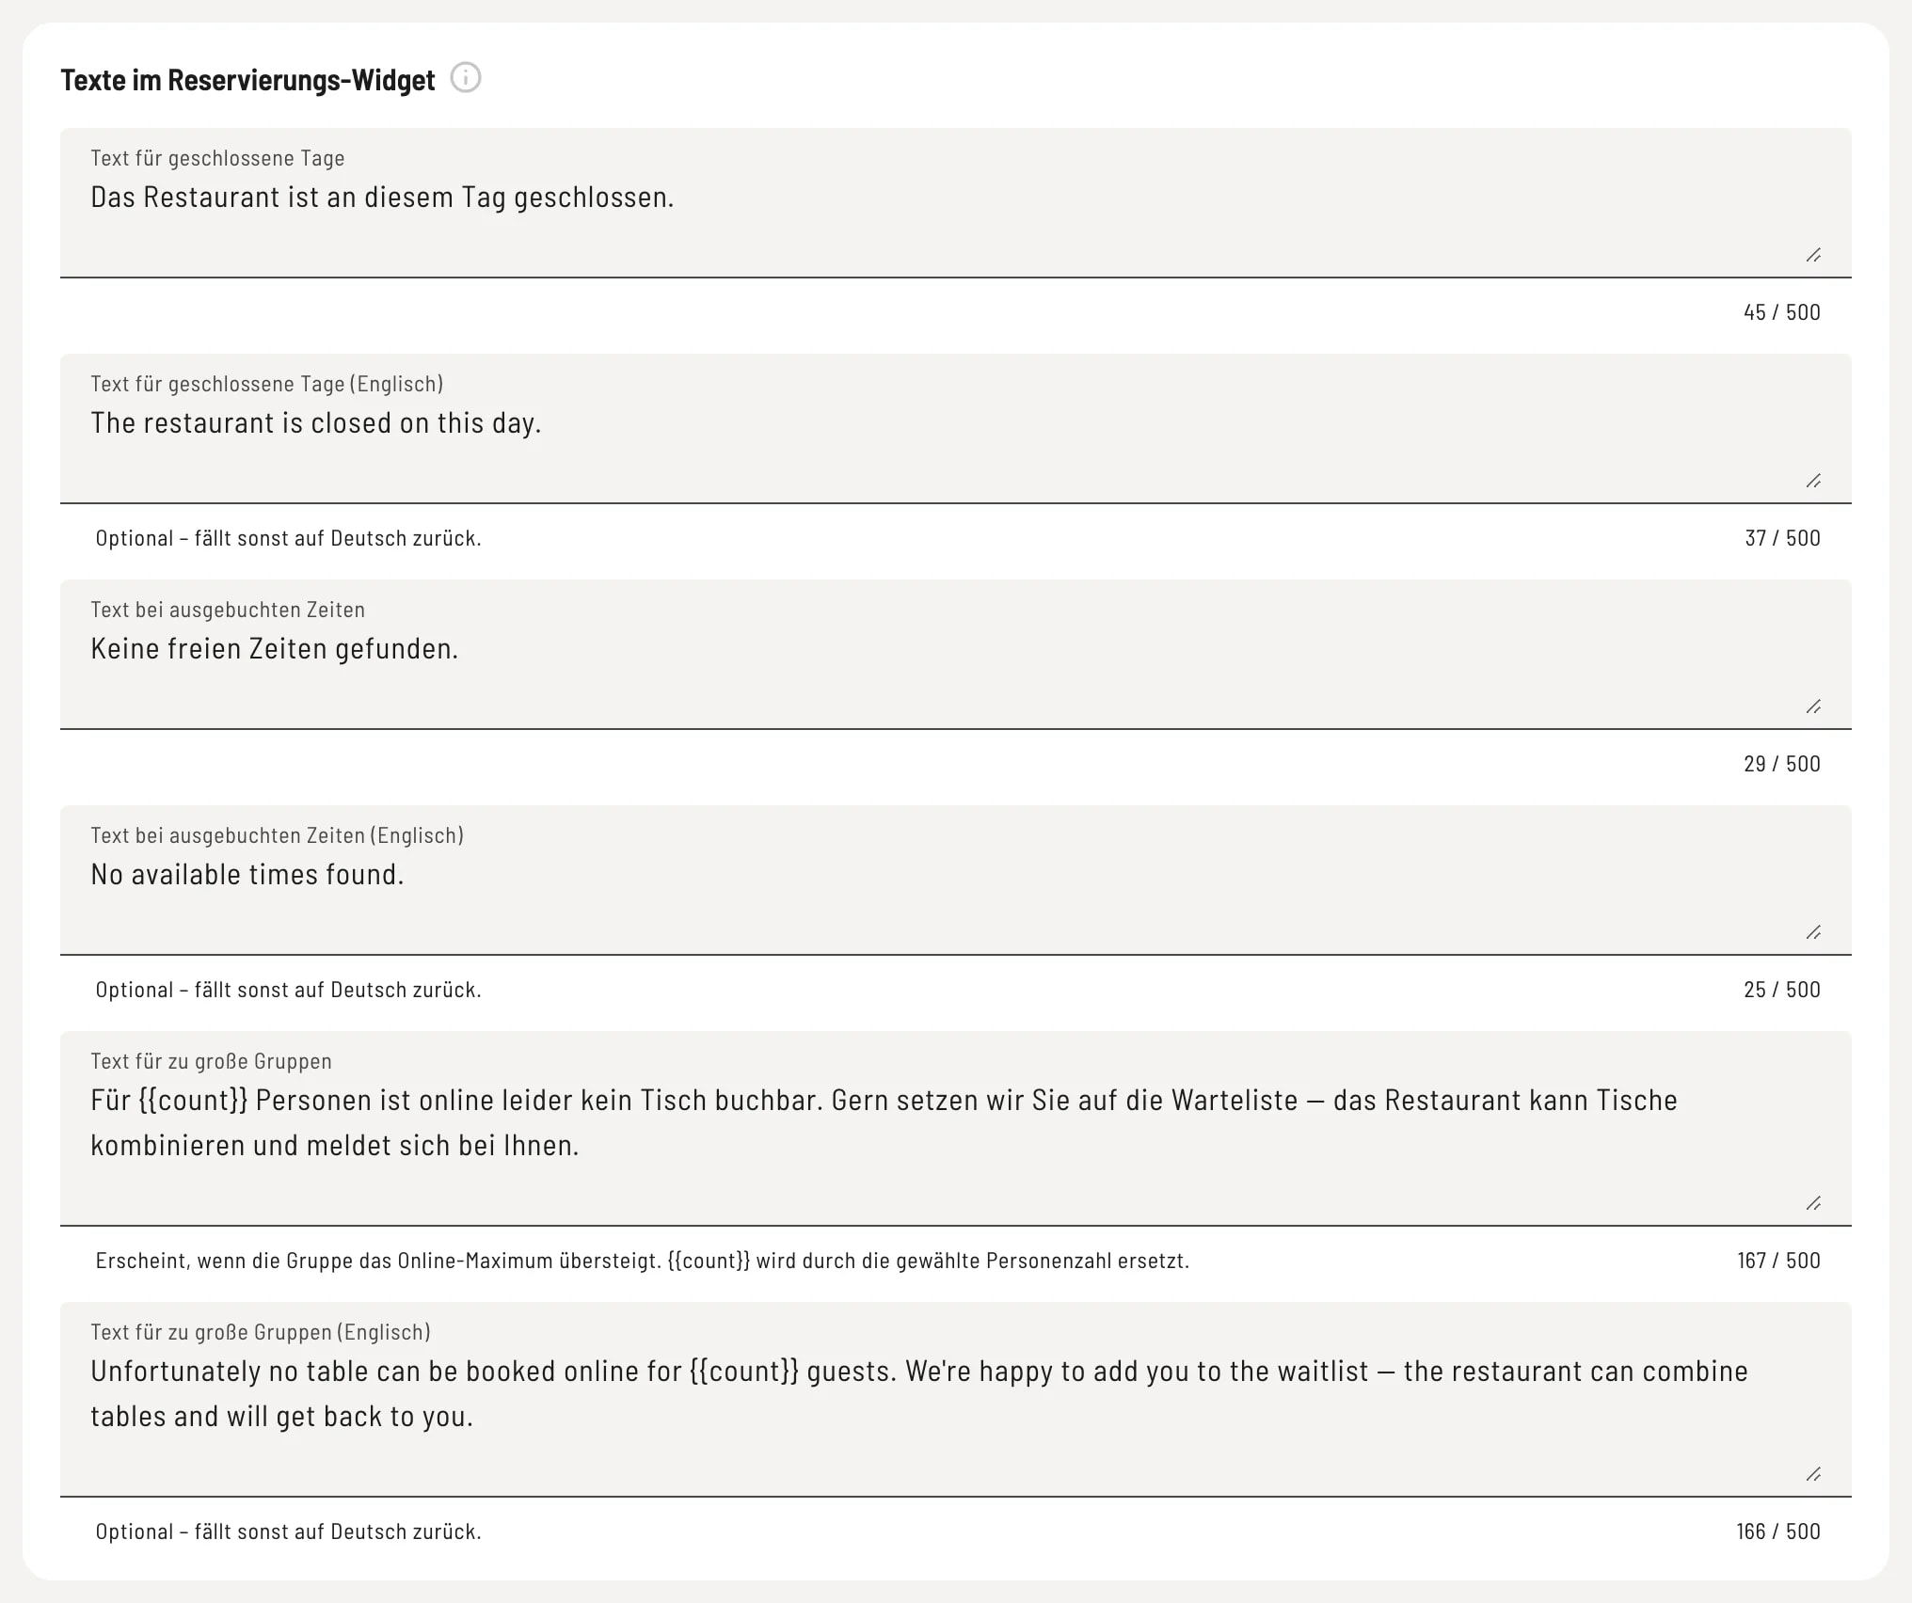This screenshot has height=1603, width=1912.
Task: Click resize handle of ausgebuchten Zeiten field
Action: pyautogui.click(x=1813, y=706)
